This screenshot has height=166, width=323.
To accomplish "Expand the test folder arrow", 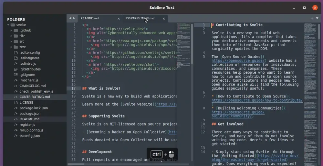I will point(11,47).
